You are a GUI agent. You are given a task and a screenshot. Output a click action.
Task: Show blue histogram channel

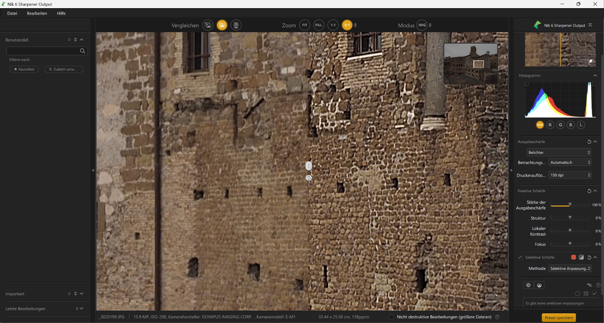point(570,125)
